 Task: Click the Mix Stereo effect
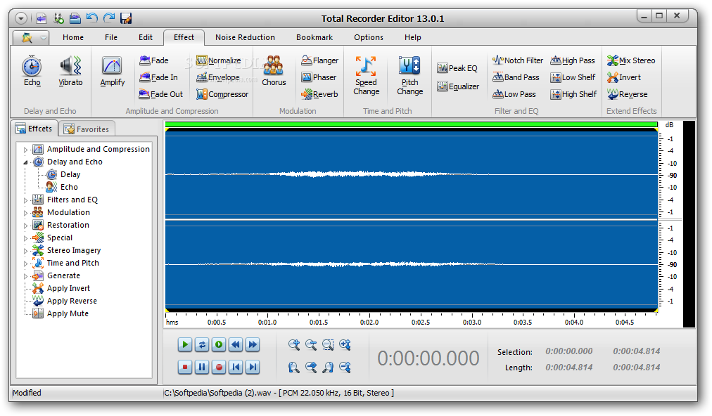pyautogui.click(x=631, y=60)
